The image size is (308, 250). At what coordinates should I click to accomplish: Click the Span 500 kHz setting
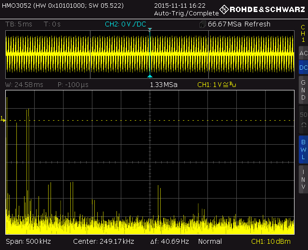coord(28,241)
